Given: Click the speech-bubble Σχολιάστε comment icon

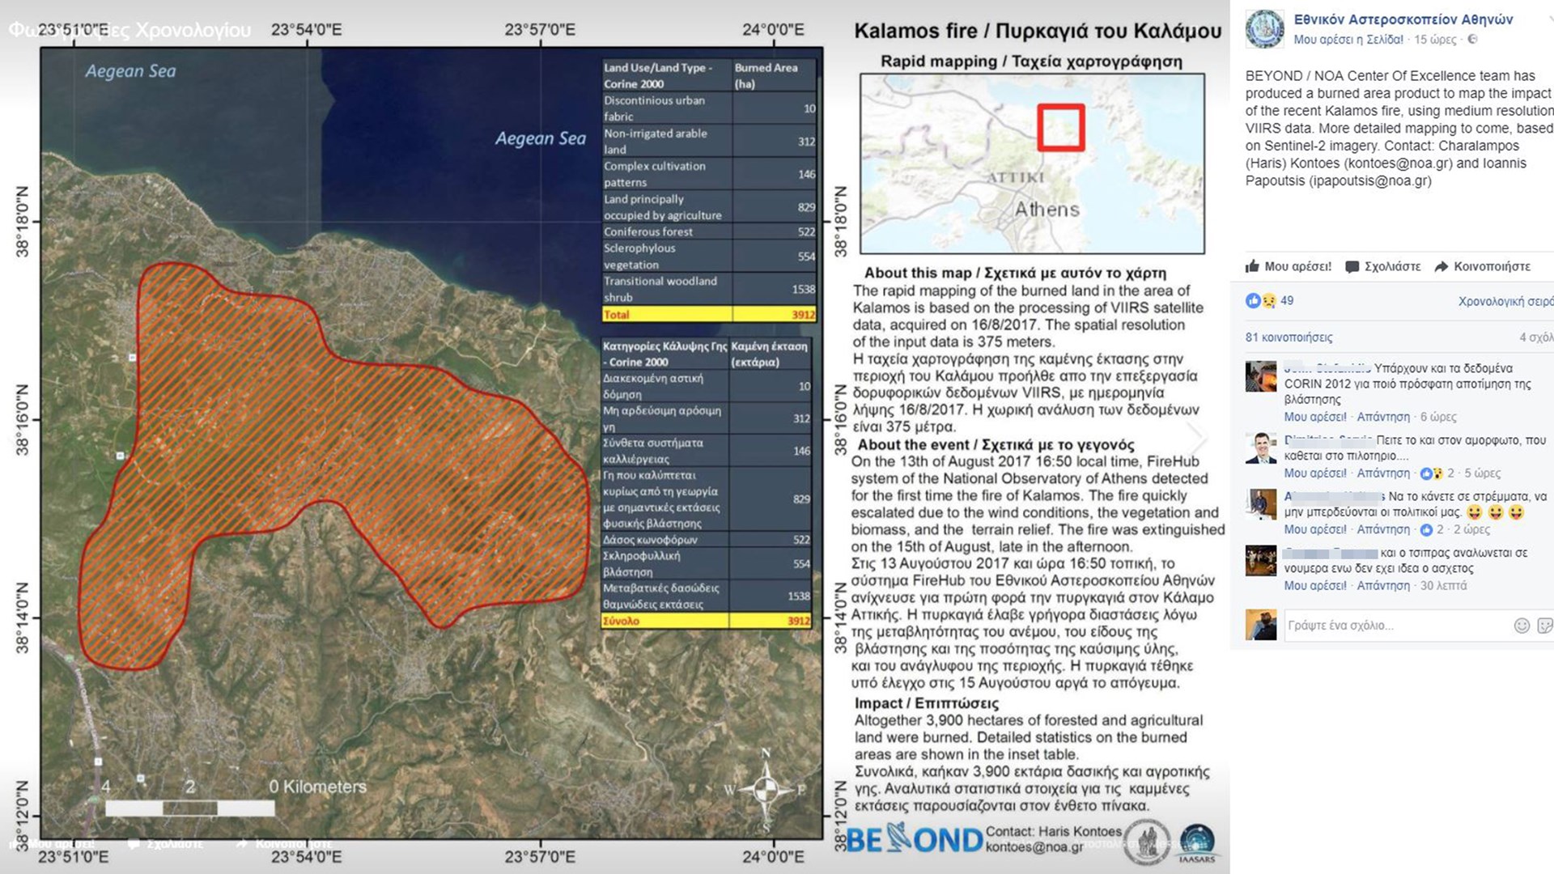Looking at the screenshot, I should (x=1352, y=266).
